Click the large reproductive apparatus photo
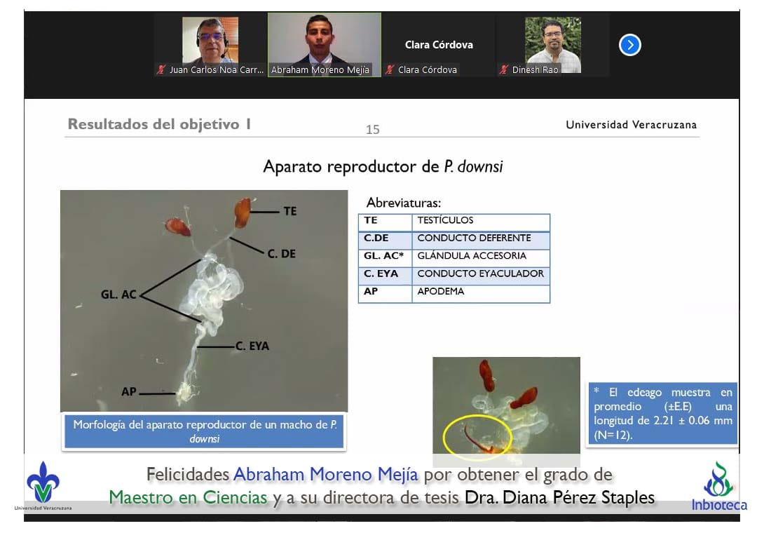The height and width of the screenshot is (533, 764). (x=203, y=300)
